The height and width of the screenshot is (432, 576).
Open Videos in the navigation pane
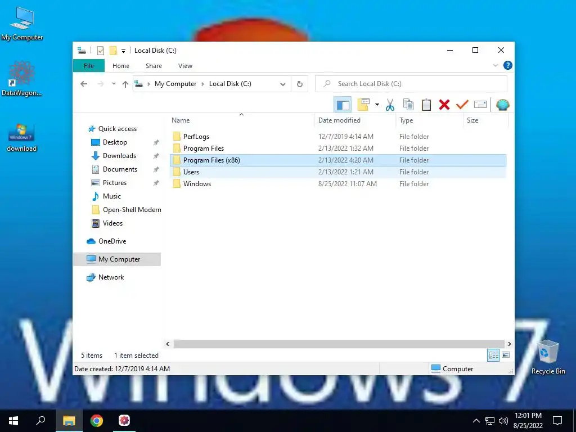point(112,223)
